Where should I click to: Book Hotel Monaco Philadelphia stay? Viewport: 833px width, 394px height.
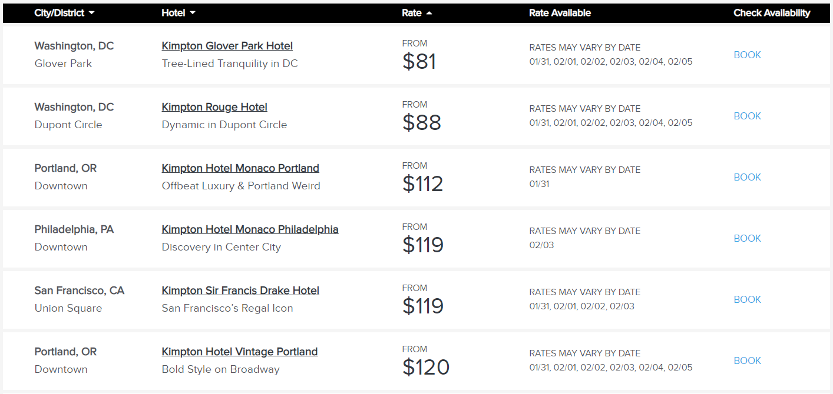pyautogui.click(x=747, y=238)
